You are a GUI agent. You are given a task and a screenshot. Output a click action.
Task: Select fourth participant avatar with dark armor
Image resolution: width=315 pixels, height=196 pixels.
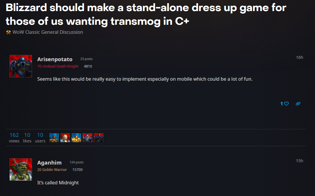click(87, 137)
